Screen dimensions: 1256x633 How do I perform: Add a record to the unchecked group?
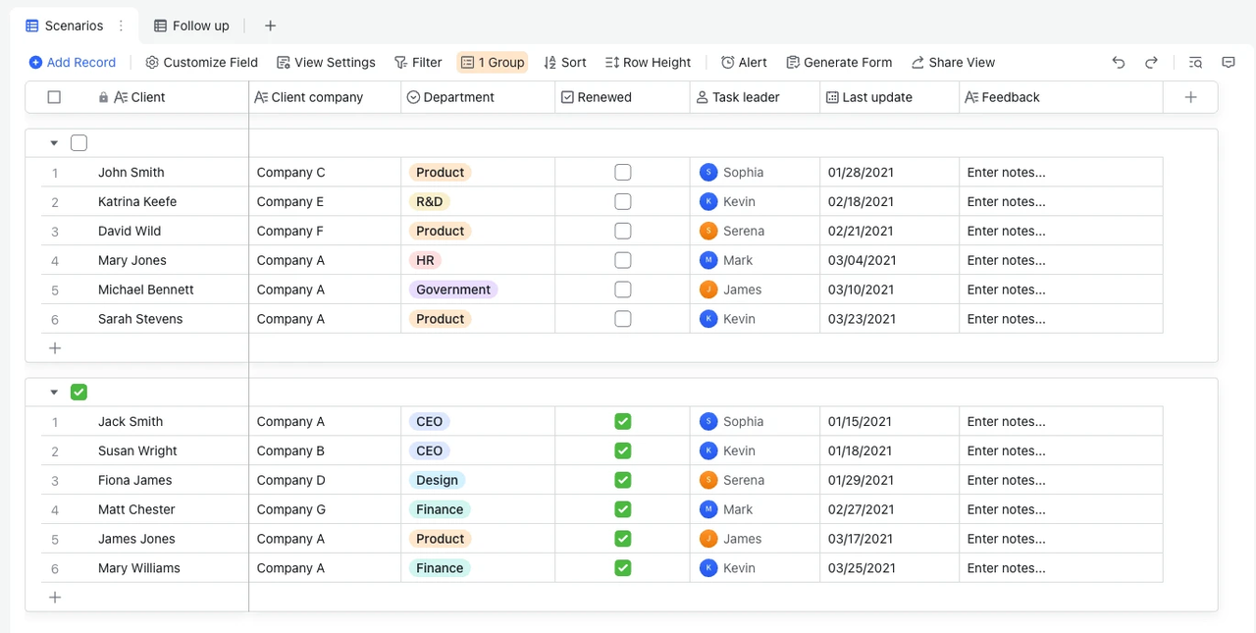click(55, 348)
